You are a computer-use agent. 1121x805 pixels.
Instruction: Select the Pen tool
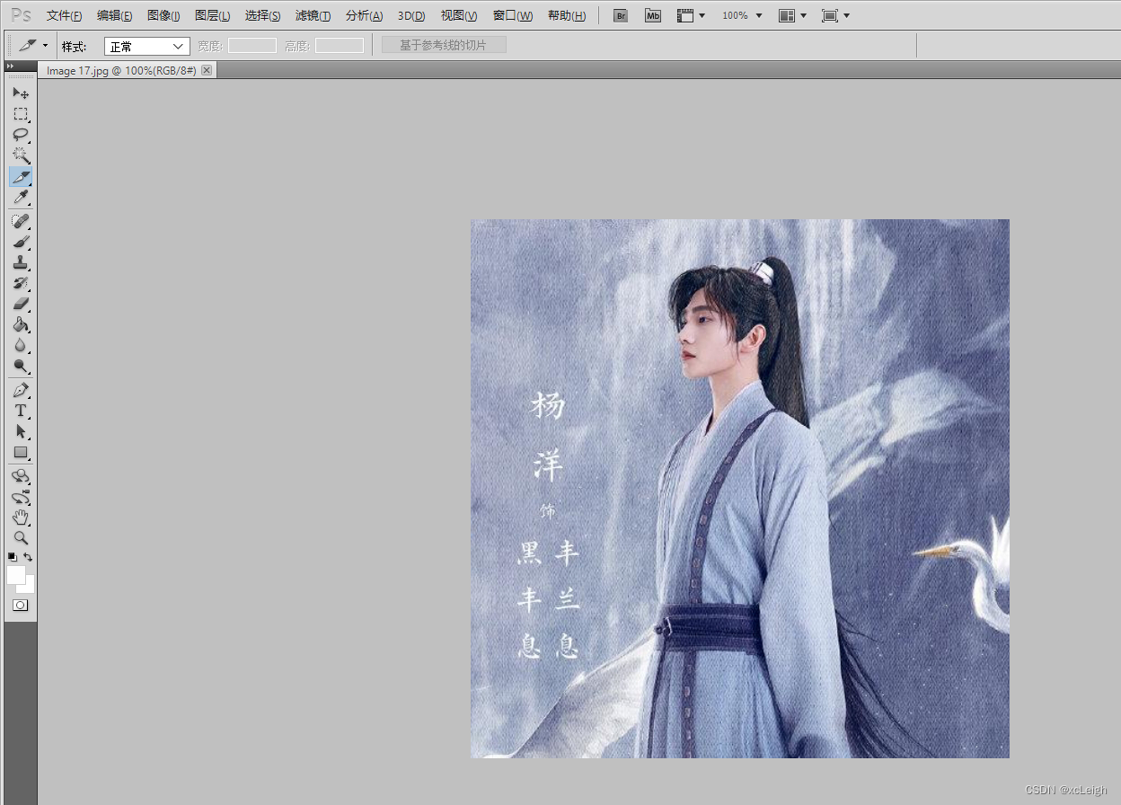[x=21, y=390]
